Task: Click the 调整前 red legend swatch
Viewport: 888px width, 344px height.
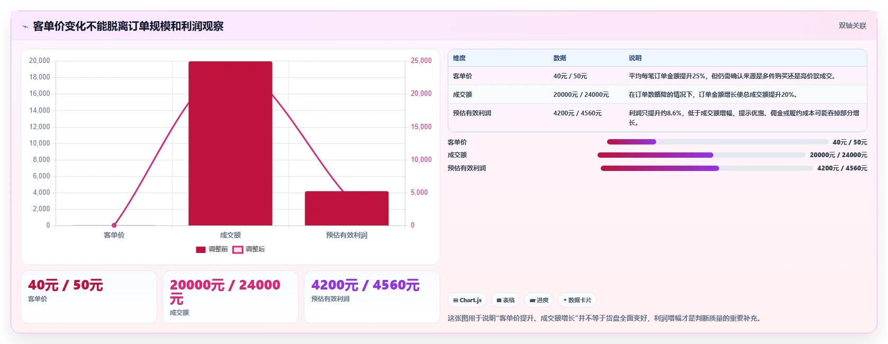Action: click(x=201, y=250)
